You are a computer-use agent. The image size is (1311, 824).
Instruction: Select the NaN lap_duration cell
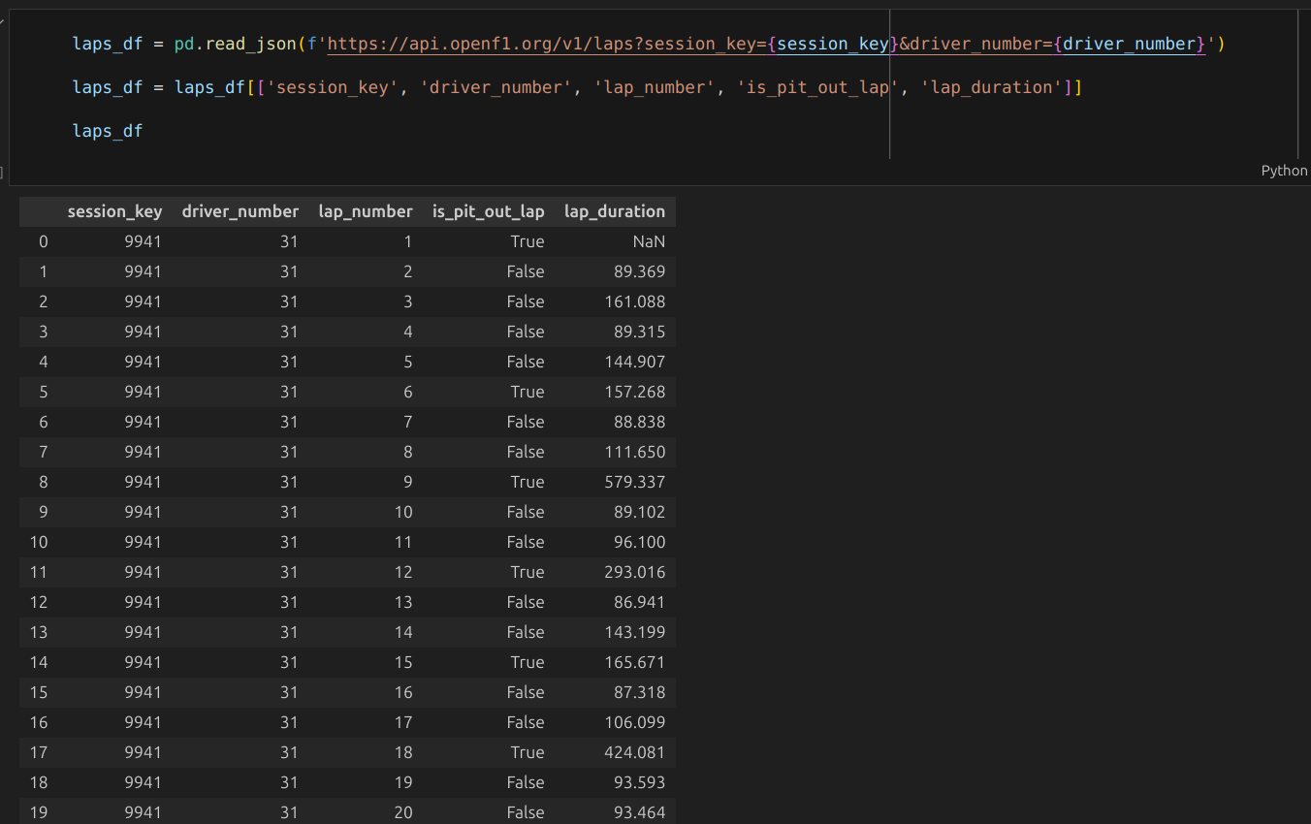(649, 241)
